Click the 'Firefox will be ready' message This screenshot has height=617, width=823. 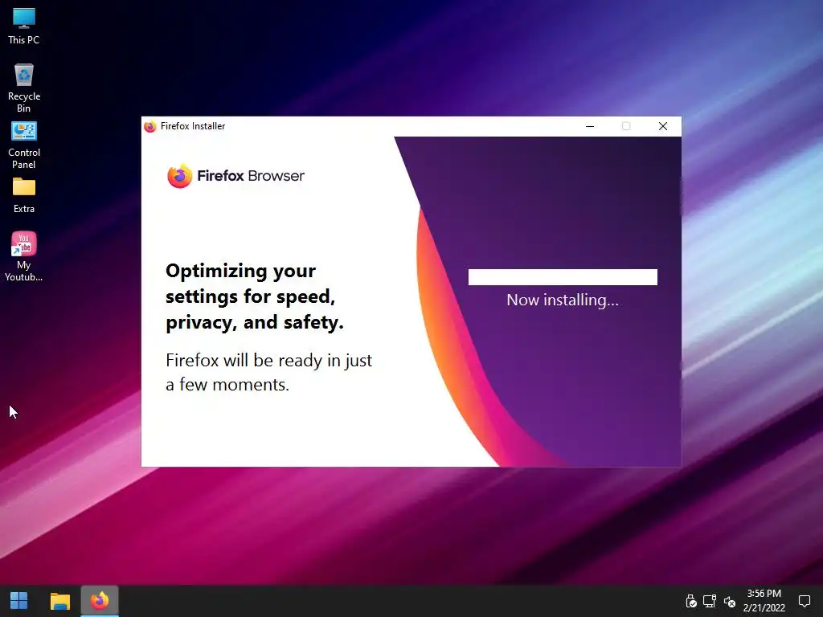(268, 373)
